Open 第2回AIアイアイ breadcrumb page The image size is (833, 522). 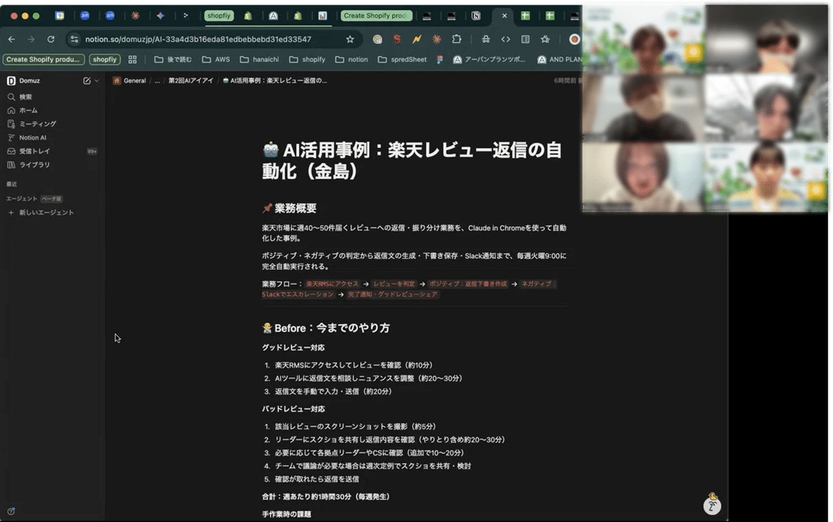190,80
